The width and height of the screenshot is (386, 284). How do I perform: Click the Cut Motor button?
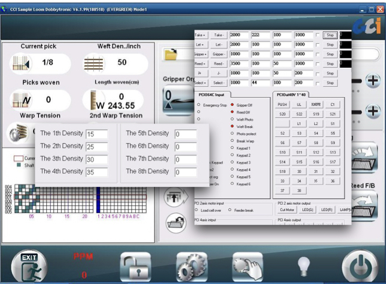(287, 210)
